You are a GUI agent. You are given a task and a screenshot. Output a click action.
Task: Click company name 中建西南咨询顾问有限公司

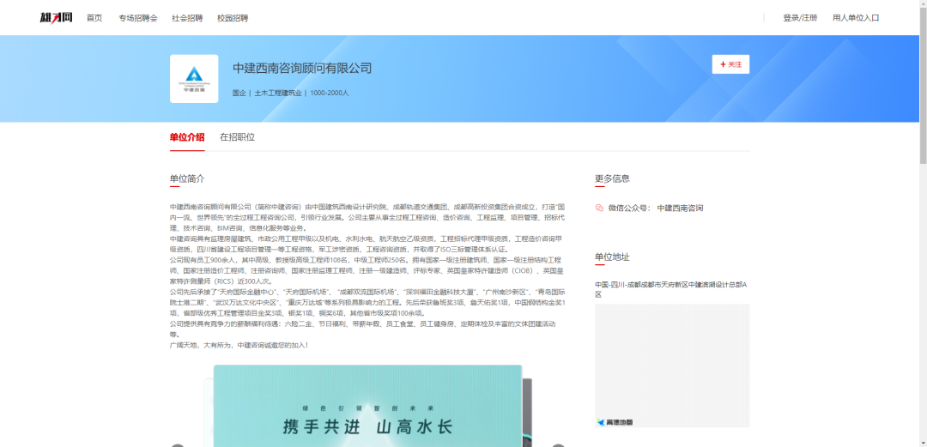(x=302, y=68)
